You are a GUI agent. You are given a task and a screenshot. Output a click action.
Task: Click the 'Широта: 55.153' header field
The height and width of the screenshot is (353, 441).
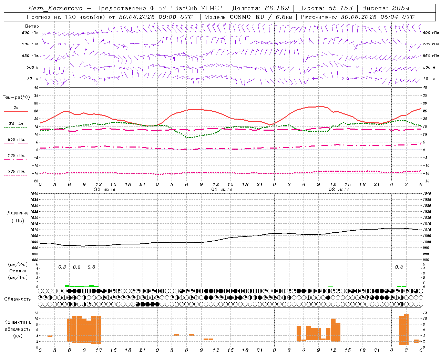325,8
